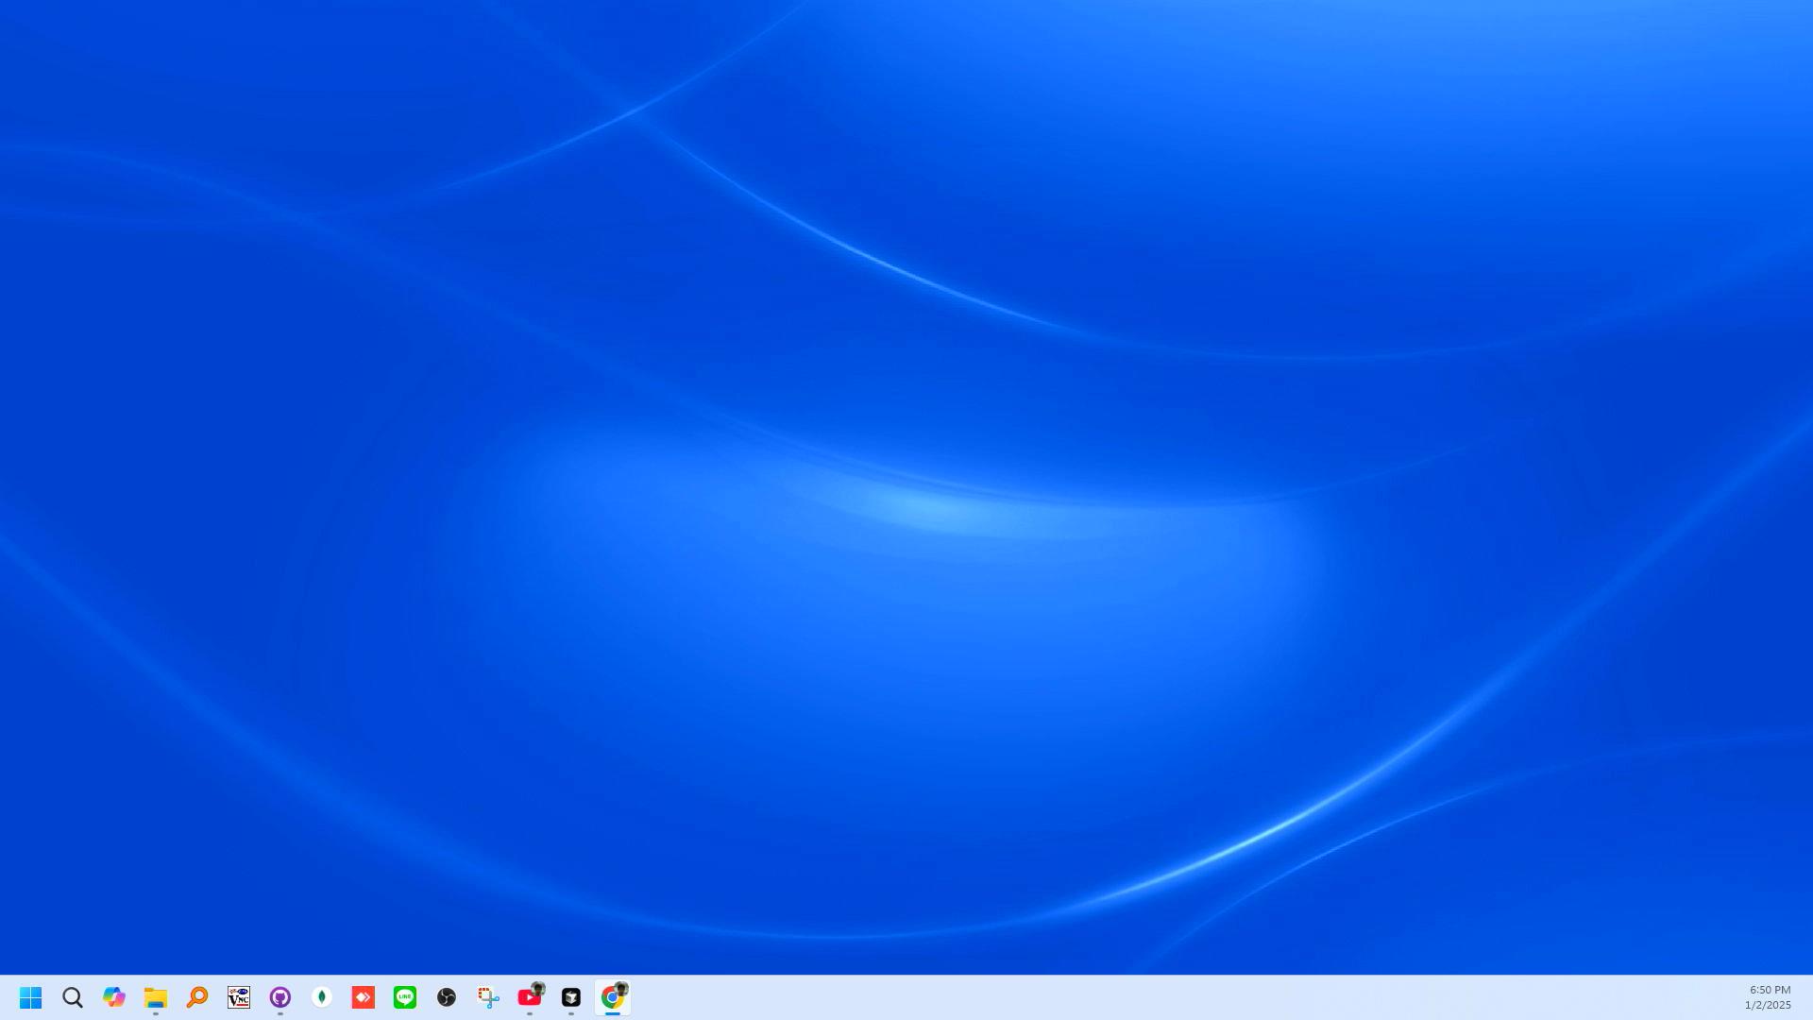Open the AnyDesk remote desktop app

pos(364,997)
